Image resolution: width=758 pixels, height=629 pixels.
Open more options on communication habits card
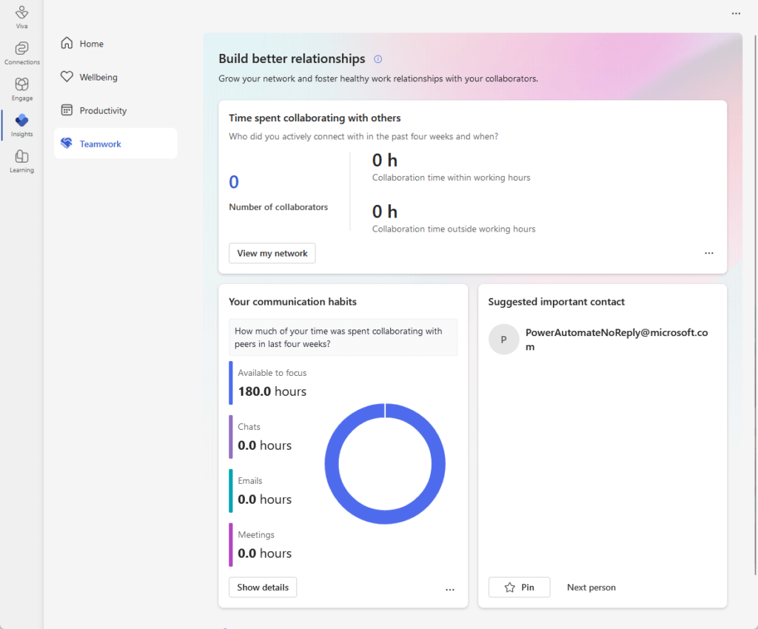[449, 589]
